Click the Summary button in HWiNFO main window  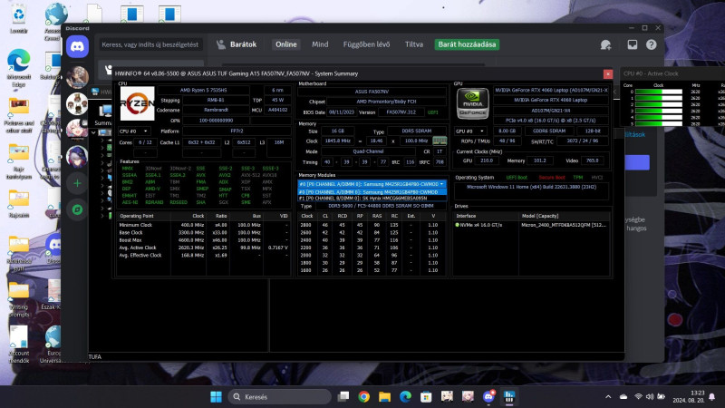pos(104,115)
